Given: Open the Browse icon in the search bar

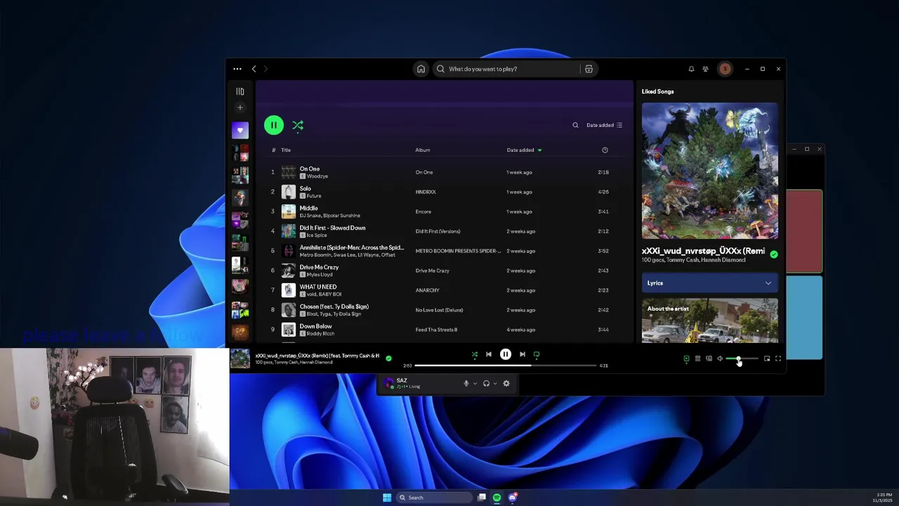Looking at the screenshot, I should pyautogui.click(x=589, y=69).
